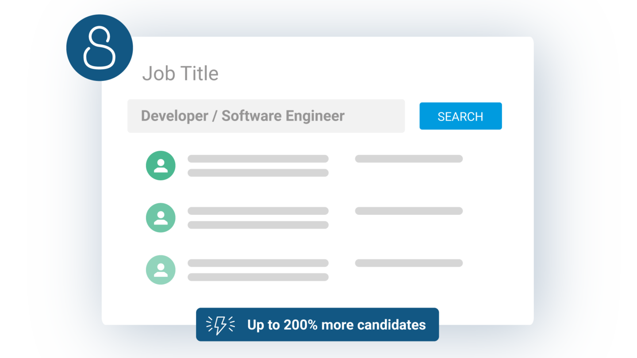Image resolution: width=637 pixels, height=358 pixels.
Task: Click the Job Title heading
Action: [x=180, y=74]
